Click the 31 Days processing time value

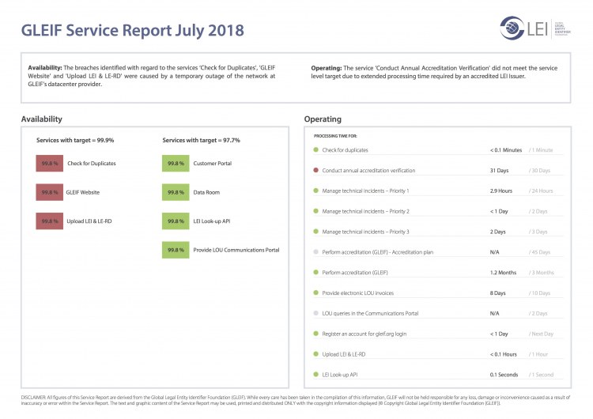498,170
